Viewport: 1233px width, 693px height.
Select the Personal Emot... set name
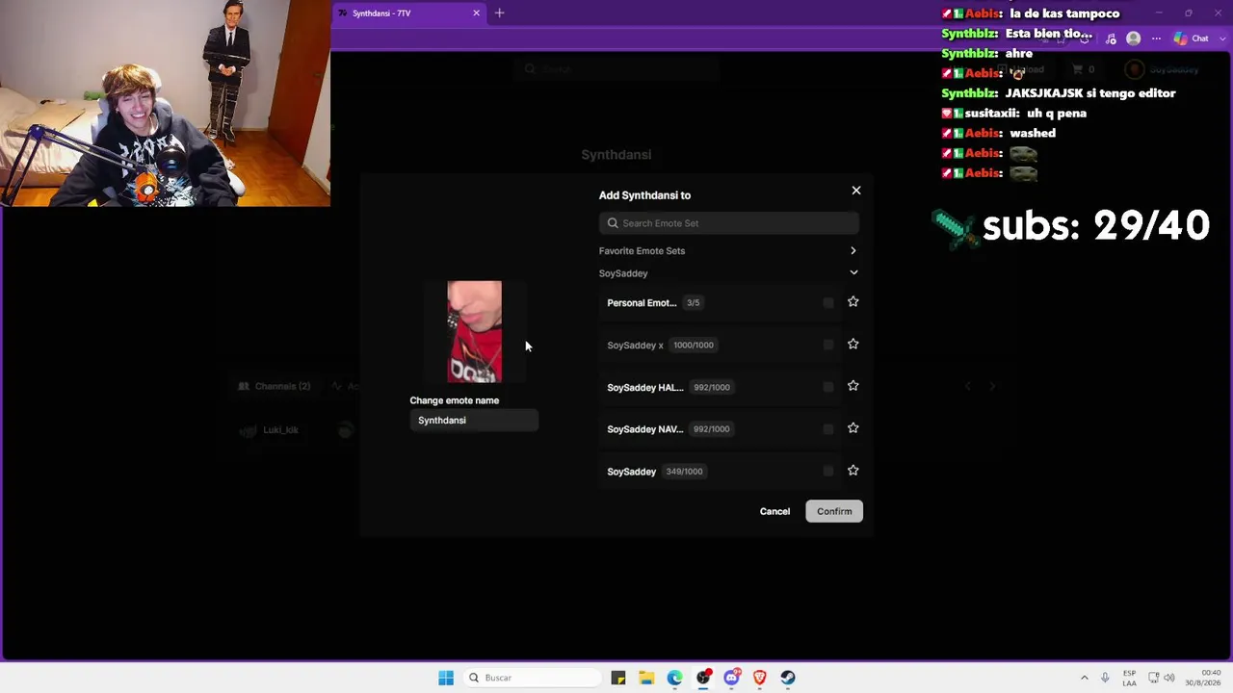coord(642,303)
